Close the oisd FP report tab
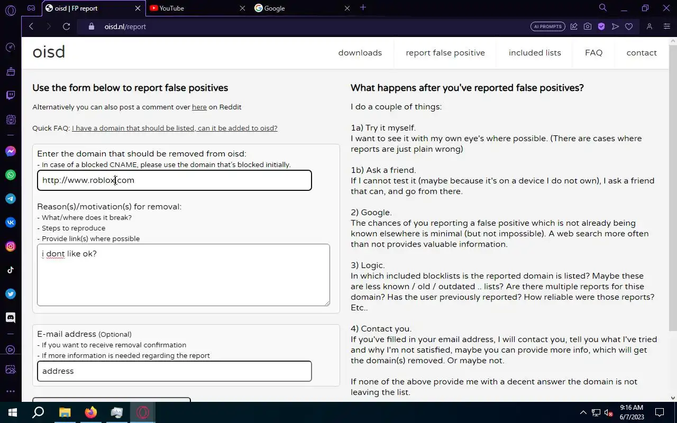Image resolution: width=677 pixels, height=423 pixels. click(x=138, y=8)
